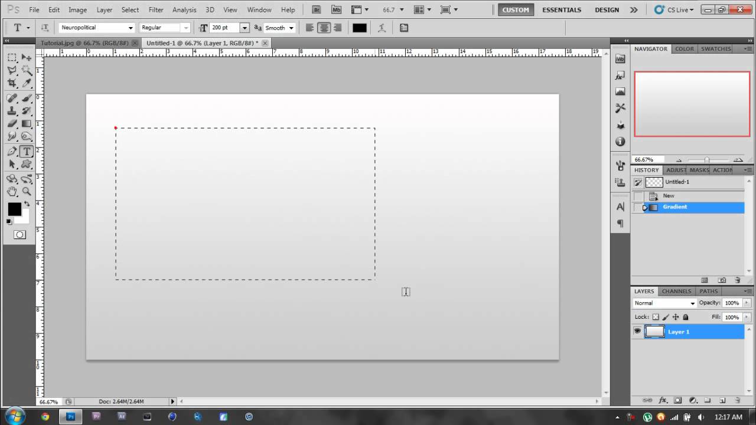Select the History Brush tool

[27, 111]
